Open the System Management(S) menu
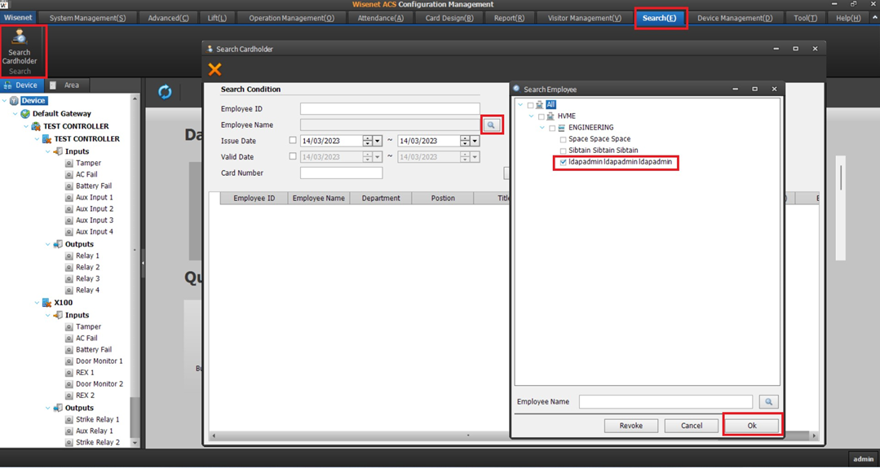Screen dimensions: 880x468 tap(87, 18)
